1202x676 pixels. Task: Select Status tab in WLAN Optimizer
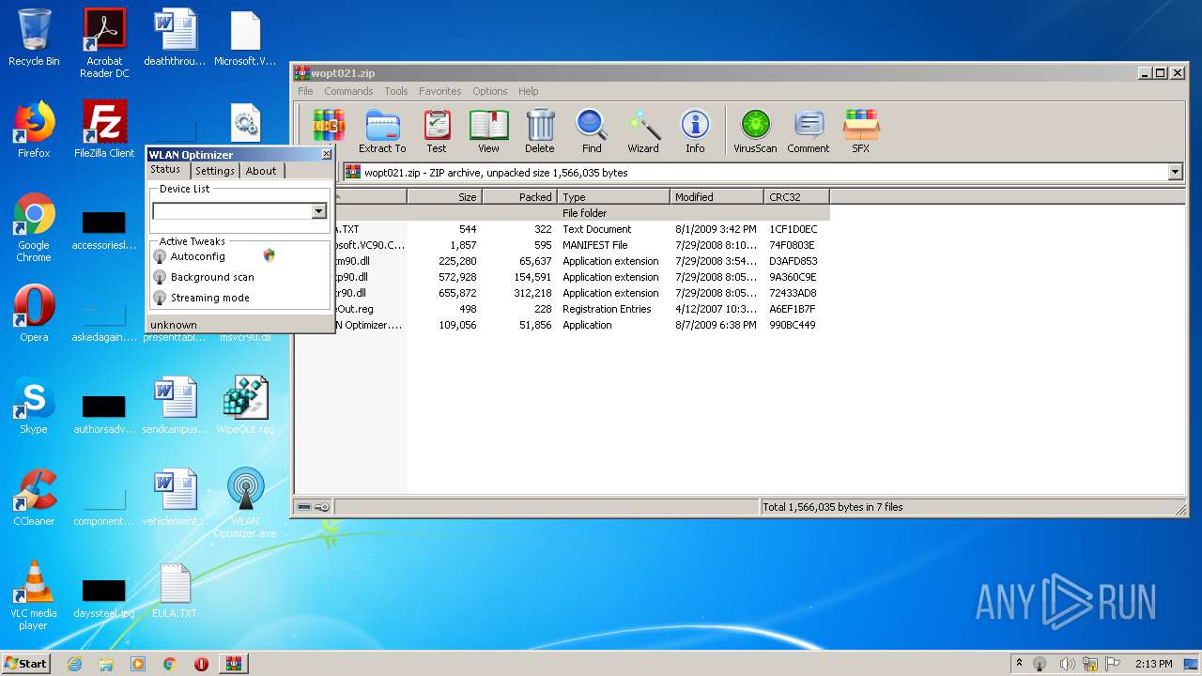coord(165,170)
